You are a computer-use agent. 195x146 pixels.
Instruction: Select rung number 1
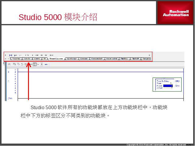(x=9, y=81)
